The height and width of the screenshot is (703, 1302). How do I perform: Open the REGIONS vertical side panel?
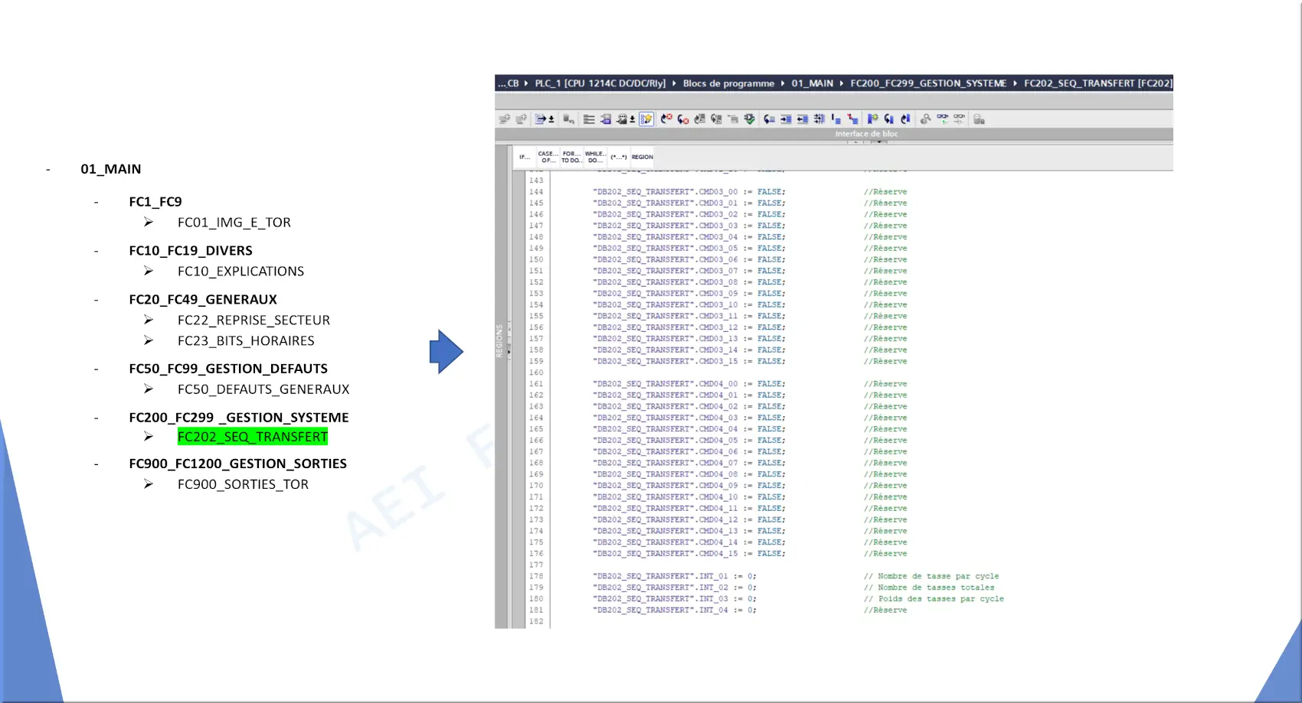499,341
